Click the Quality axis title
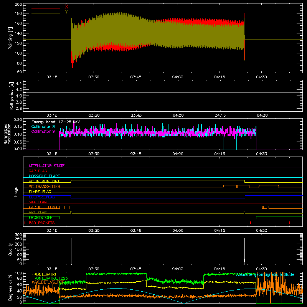The image size is (307, 307). click(x=10, y=249)
